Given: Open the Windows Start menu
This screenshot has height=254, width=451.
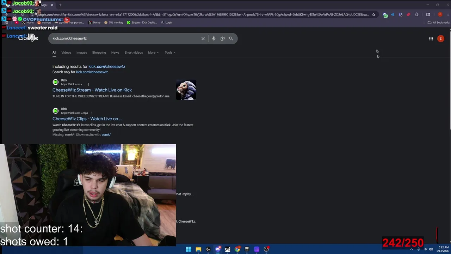Looking at the screenshot, I should (189, 249).
